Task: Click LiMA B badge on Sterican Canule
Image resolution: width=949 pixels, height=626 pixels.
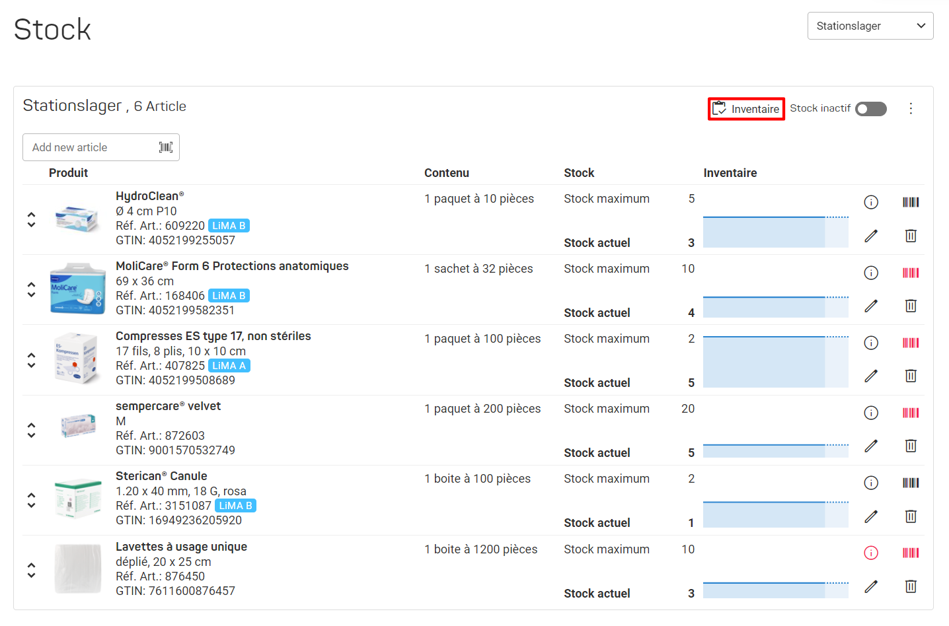Action: tap(236, 506)
